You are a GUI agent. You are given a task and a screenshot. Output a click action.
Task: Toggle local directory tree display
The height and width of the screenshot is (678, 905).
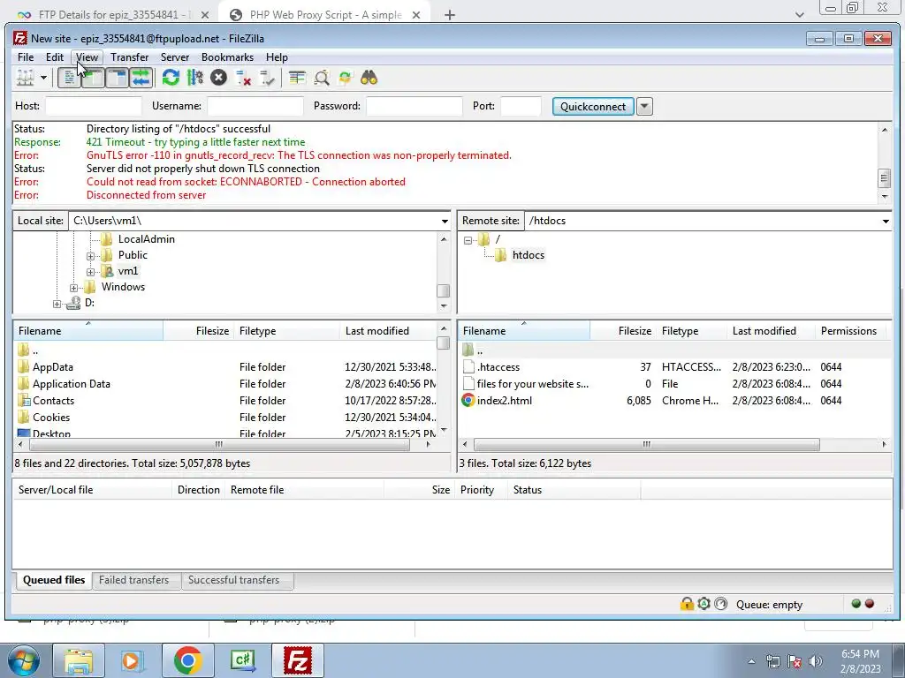click(93, 78)
